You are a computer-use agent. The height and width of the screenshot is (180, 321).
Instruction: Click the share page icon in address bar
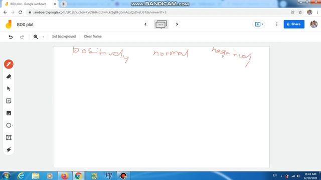pyautogui.click(x=292, y=12)
